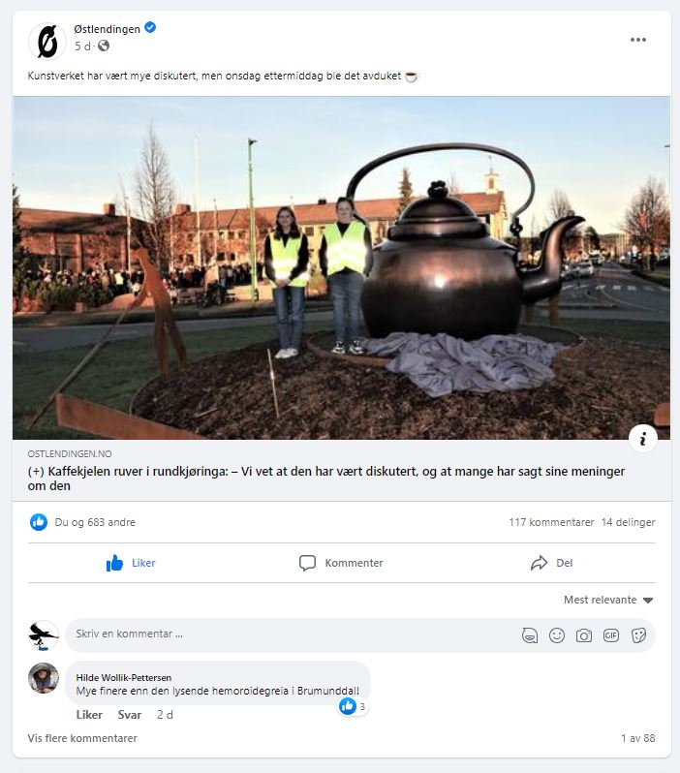This screenshot has height=773, width=680.
Task: Click the Del share button
Action: pos(551,563)
